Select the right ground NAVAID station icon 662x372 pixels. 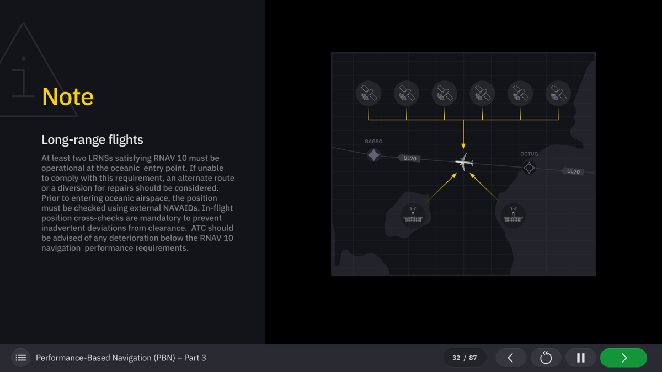click(513, 215)
